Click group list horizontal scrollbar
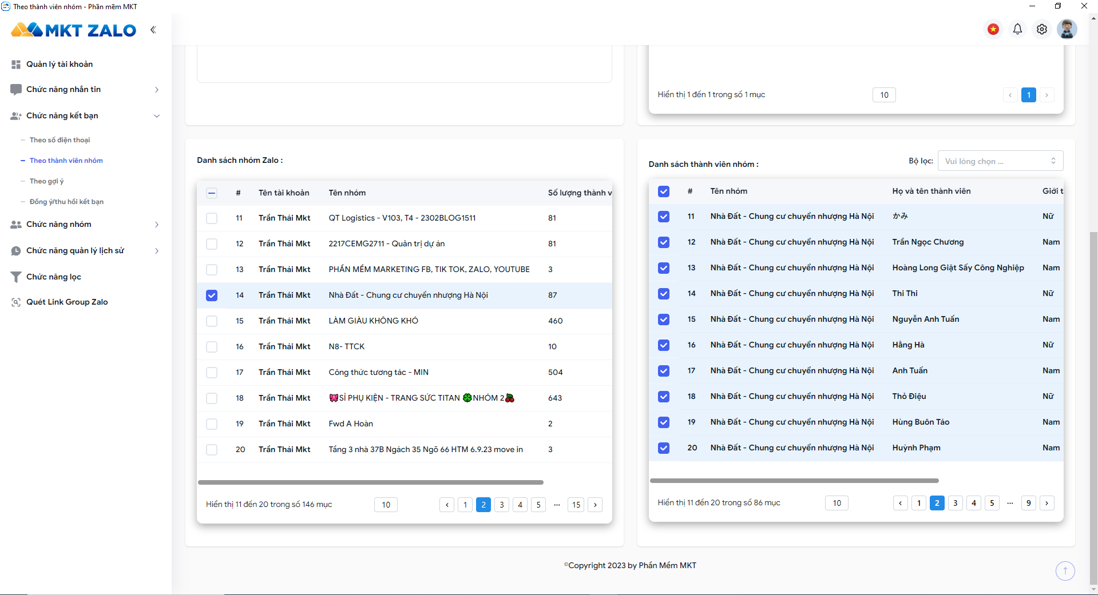1098x595 pixels. (x=370, y=482)
